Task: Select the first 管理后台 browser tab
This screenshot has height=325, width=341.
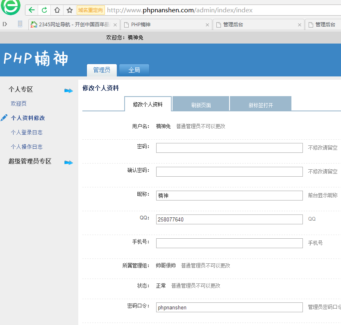Action: click(x=259, y=25)
